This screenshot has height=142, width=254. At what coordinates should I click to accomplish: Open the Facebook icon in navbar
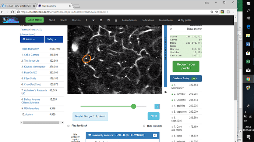pos(87,20)
